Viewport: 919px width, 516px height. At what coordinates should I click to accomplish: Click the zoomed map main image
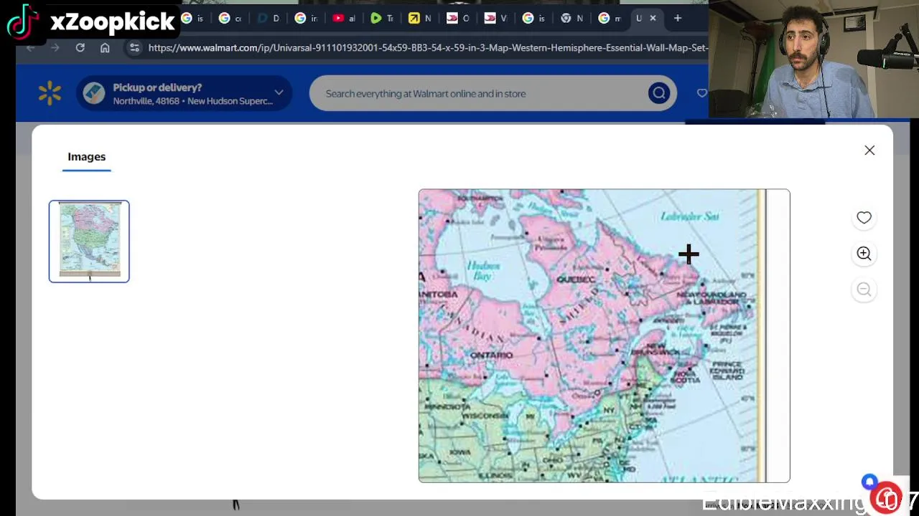[x=604, y=335]
